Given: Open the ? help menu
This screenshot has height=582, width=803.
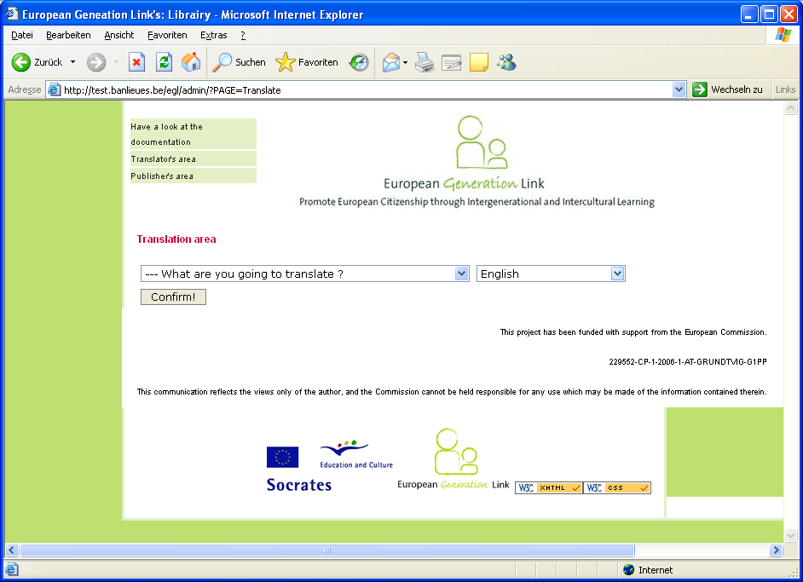Looking at the screenshot, I should point(243,35).
